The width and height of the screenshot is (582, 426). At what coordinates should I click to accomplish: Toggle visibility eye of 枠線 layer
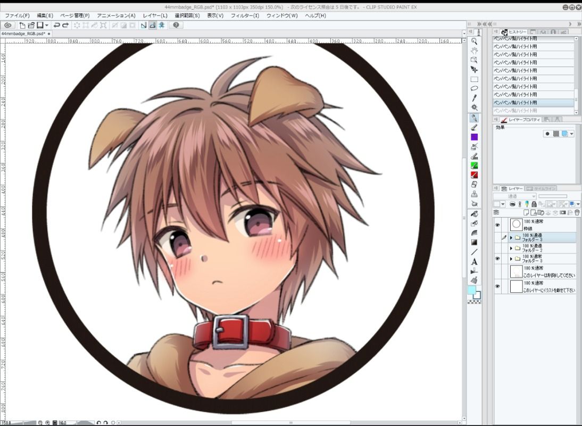(x=497, y=225)
